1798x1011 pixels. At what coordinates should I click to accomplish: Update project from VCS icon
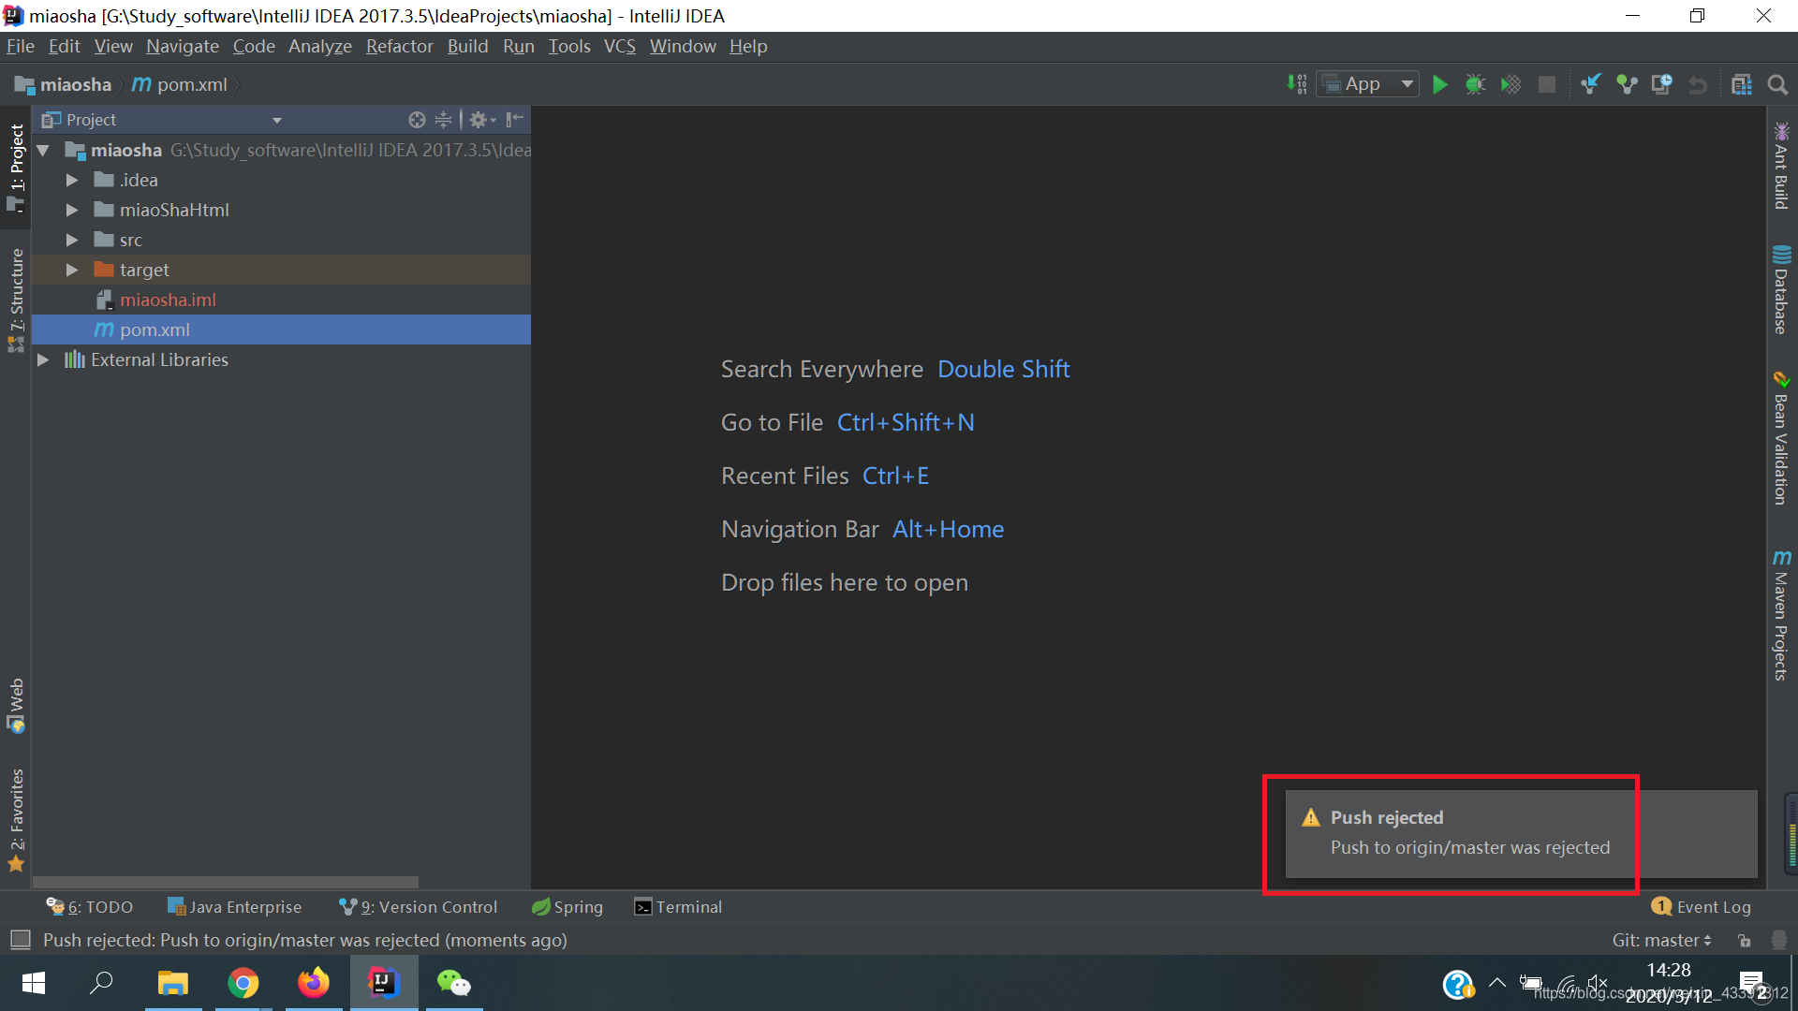tap(1591, 84)
